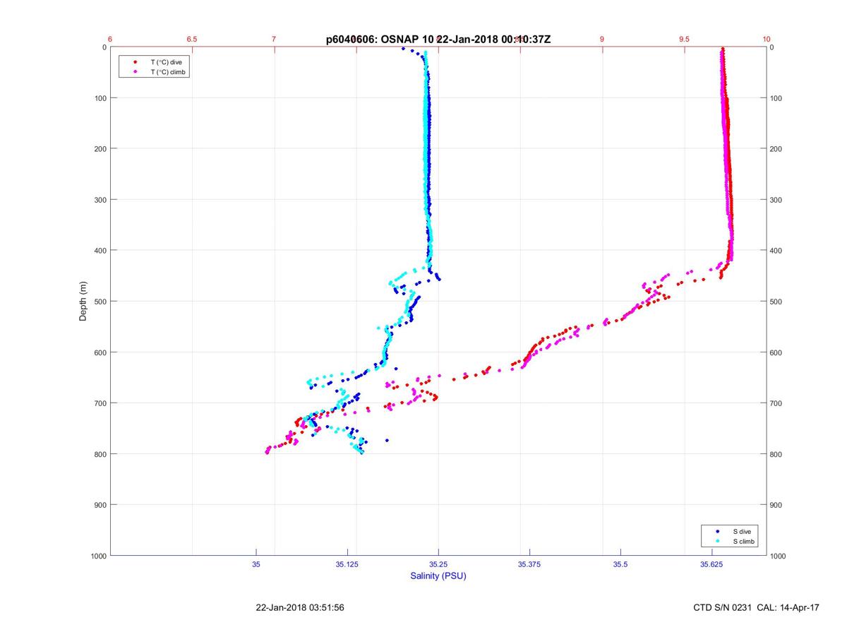Click the '700' tick on right depth axis
This screenshot has height=625, width=847.
pyautogui.click(x=777, y=403)
